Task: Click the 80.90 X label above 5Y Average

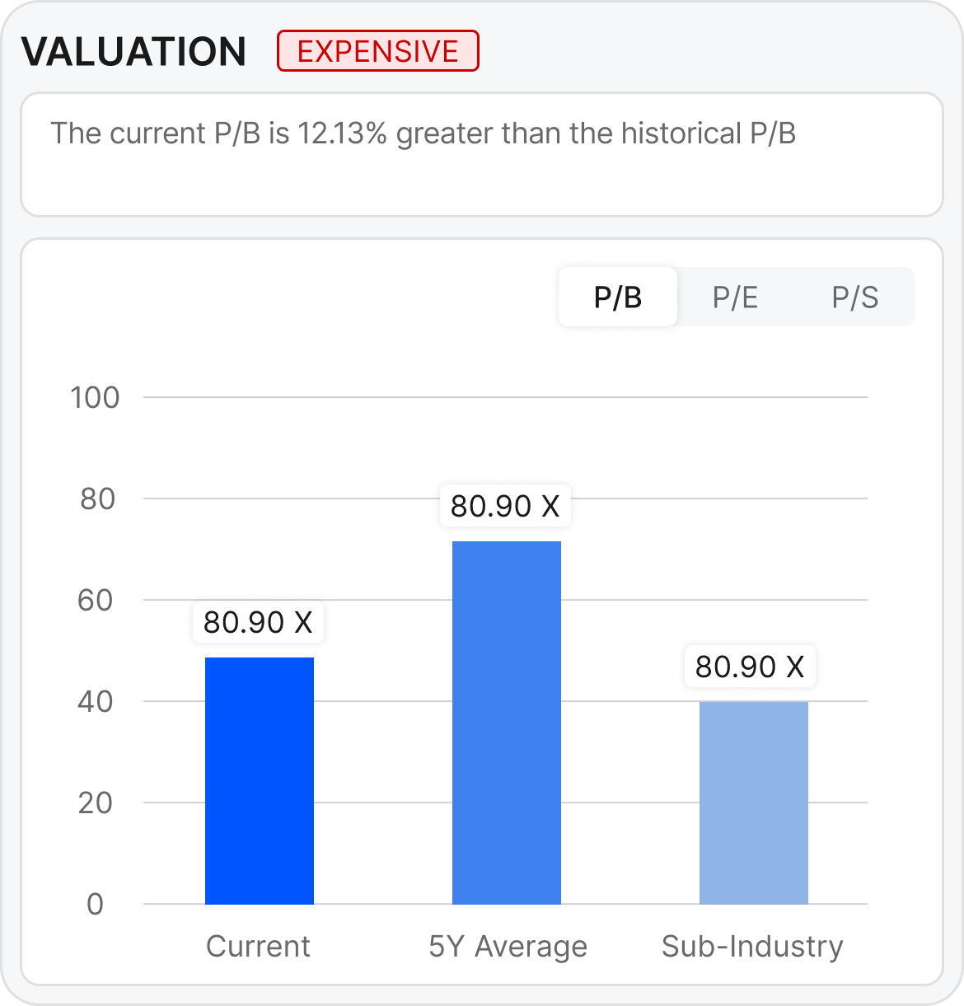Action: point(505,506)
